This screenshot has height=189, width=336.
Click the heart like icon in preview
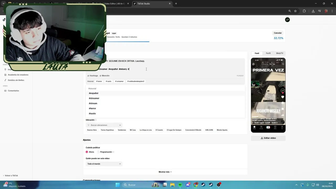(283, 97)
